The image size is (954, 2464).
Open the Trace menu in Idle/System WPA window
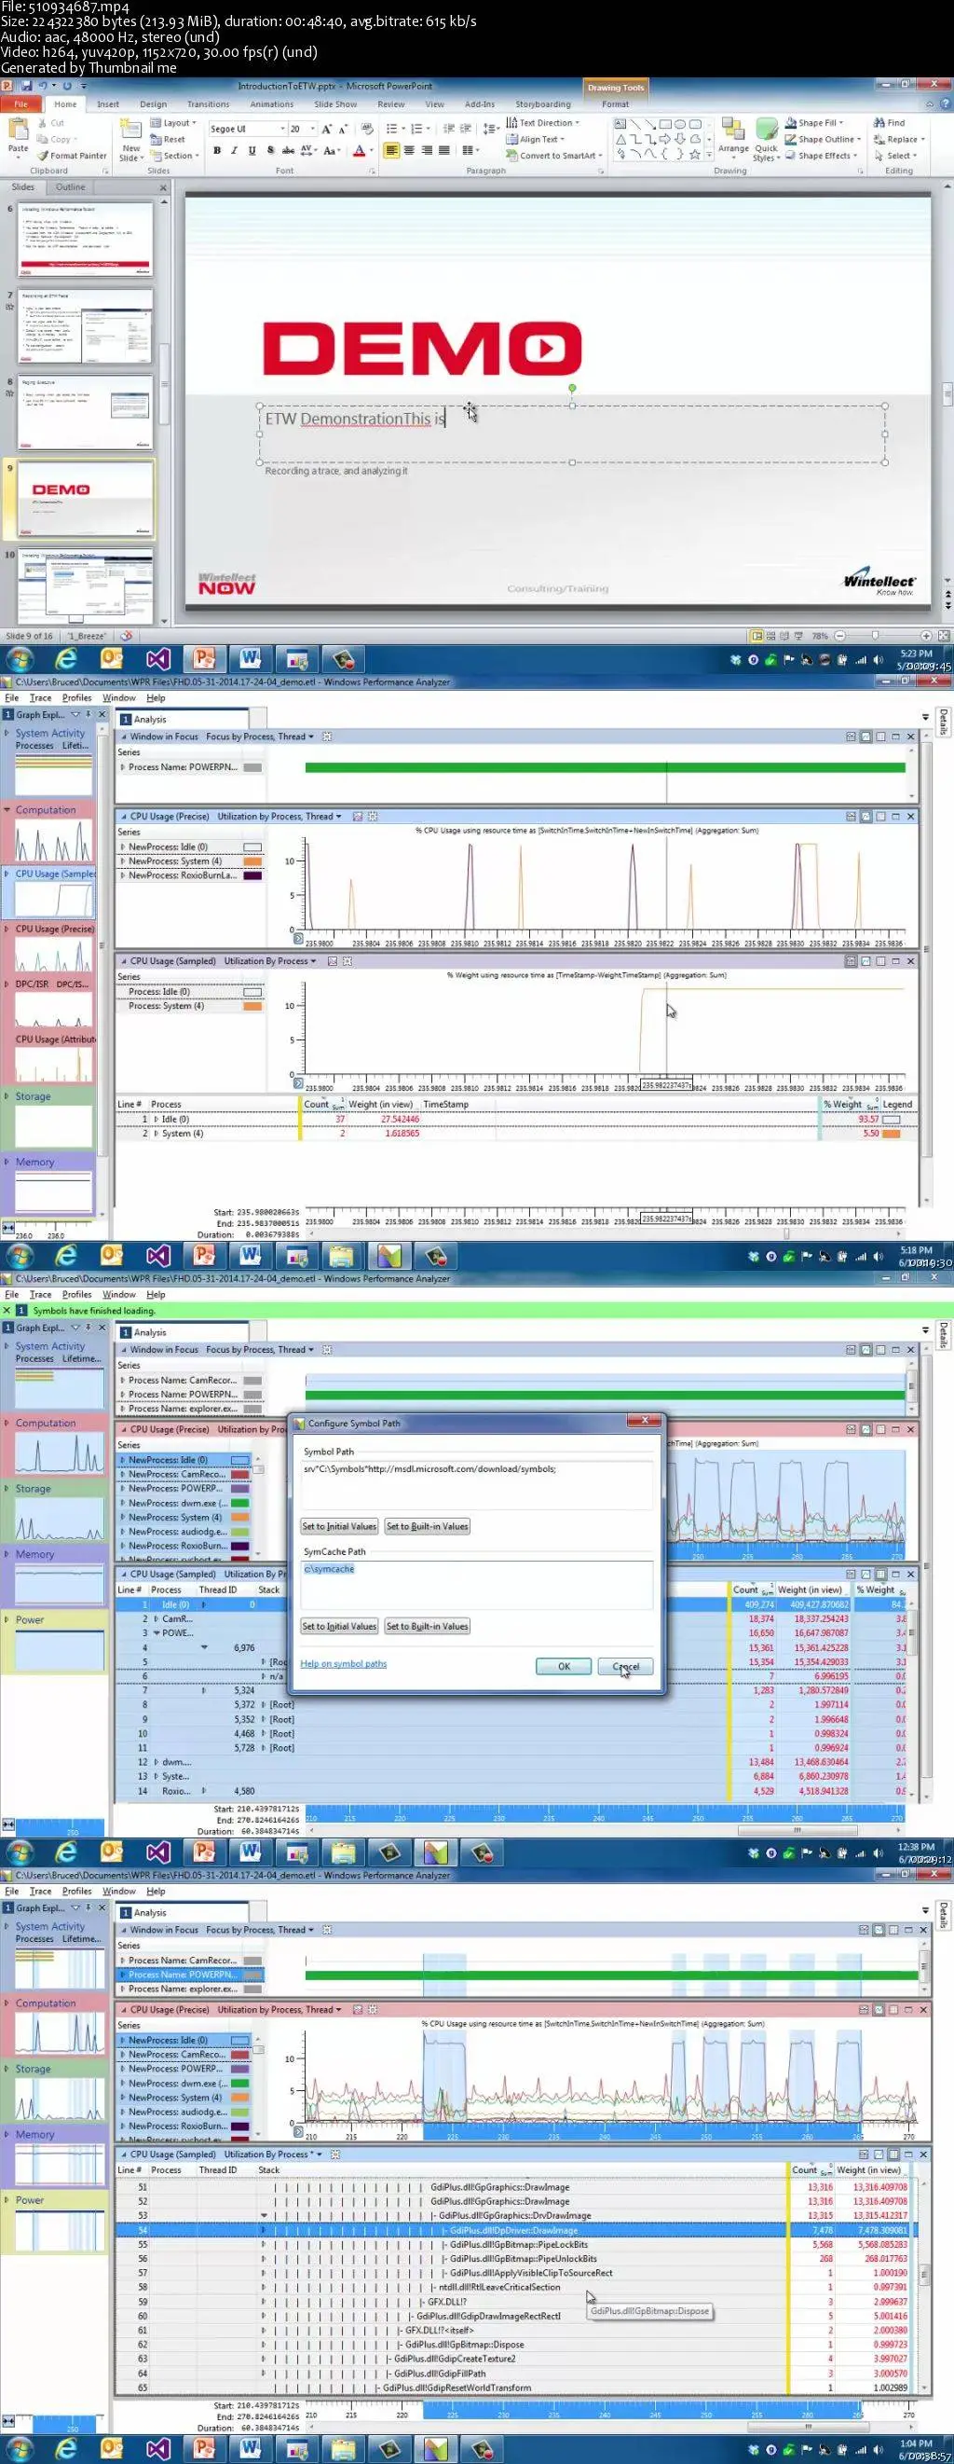[40, 697]
